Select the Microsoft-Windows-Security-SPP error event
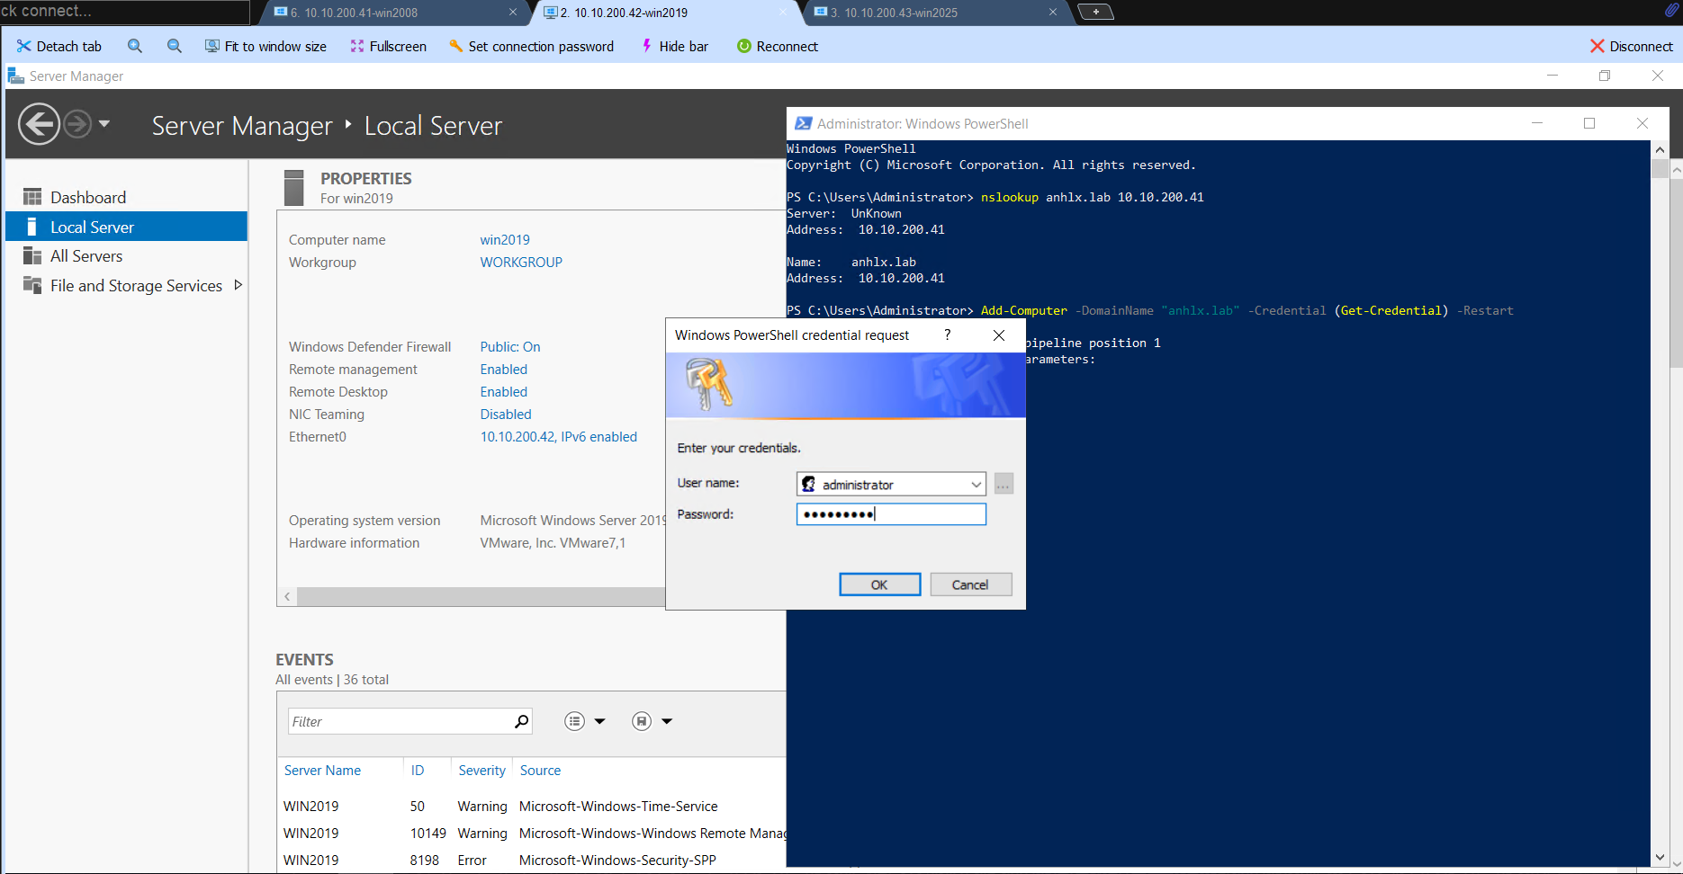The height and width of the screenshot is (874, 1683). pos(532,861)
